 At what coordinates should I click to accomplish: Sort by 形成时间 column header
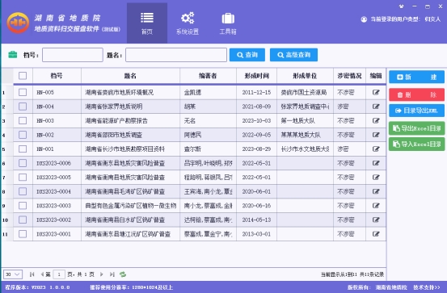pos(256,76)
